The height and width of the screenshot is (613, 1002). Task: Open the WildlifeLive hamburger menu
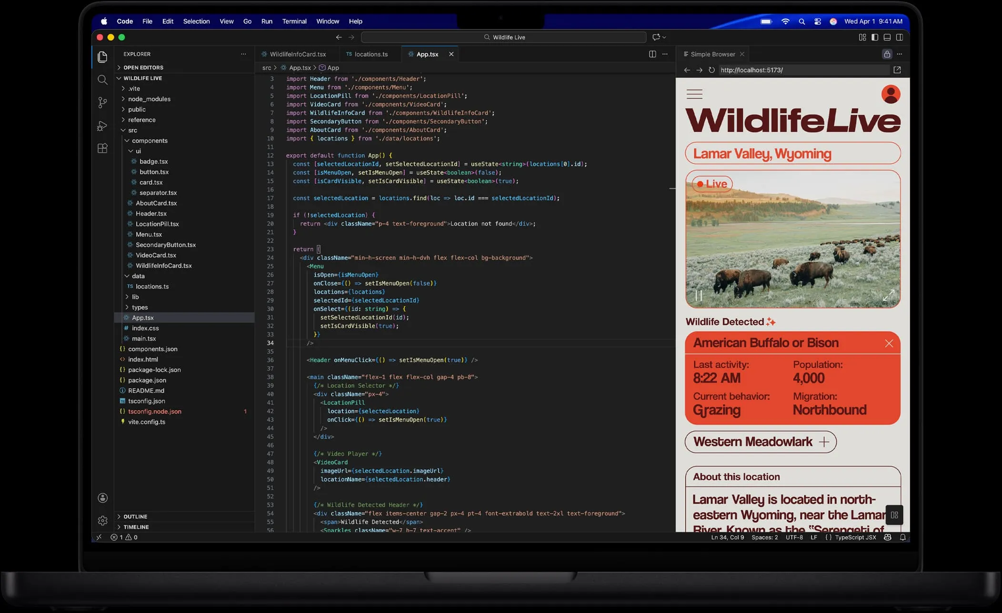tap(695, 94)
